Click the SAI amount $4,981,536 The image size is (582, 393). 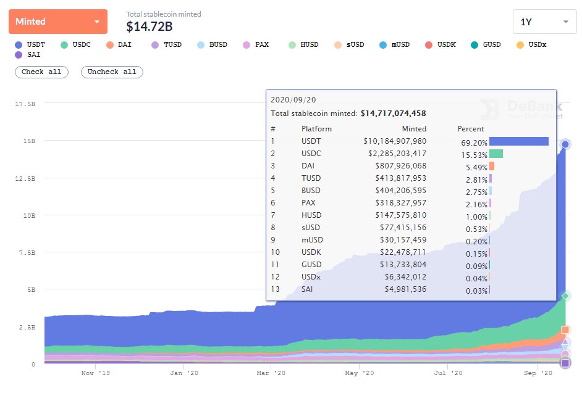click(405, 289)
